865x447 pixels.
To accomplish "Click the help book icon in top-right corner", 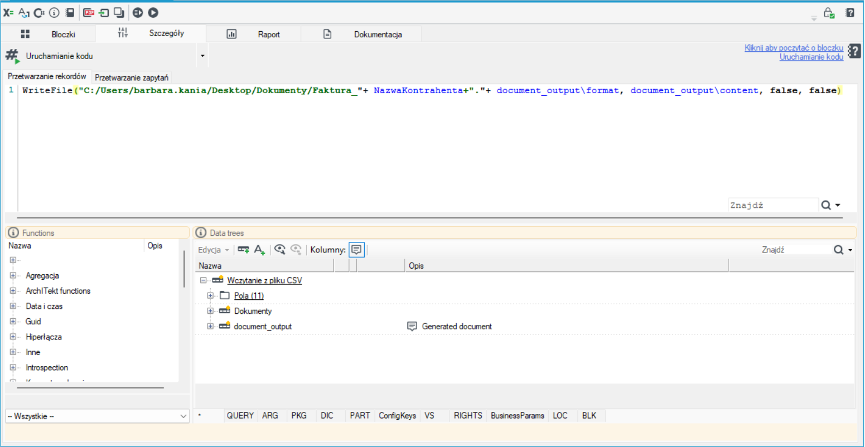I will [850, 12].
